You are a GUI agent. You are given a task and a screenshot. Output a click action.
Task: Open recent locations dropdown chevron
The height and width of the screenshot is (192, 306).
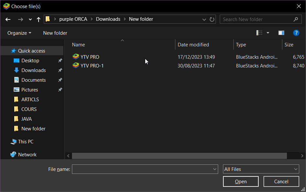point(30,19)
